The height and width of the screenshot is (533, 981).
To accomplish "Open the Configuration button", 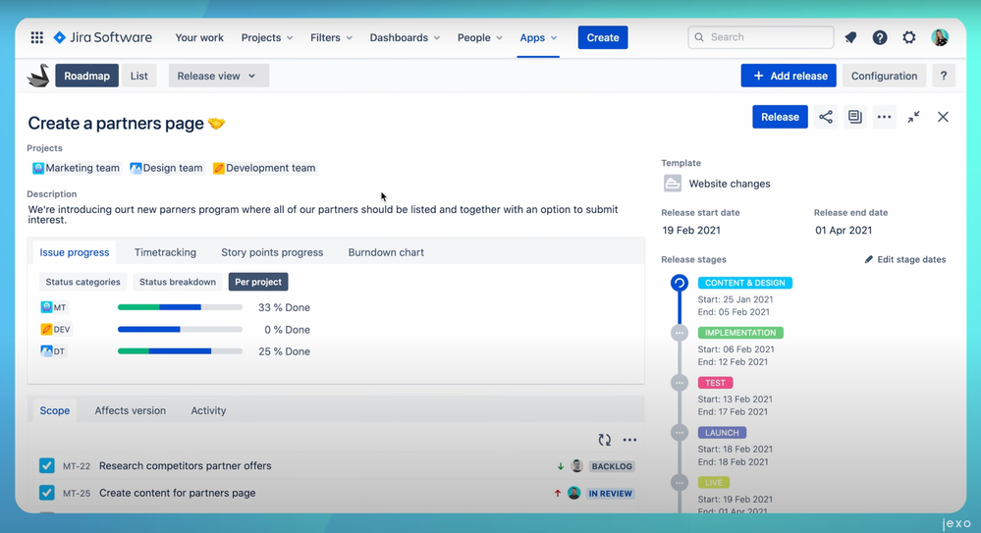I will (x=884, y=76).
